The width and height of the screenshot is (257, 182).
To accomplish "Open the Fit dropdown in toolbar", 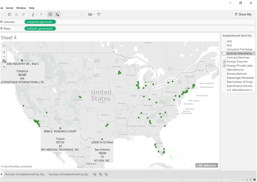I will 72,15.
